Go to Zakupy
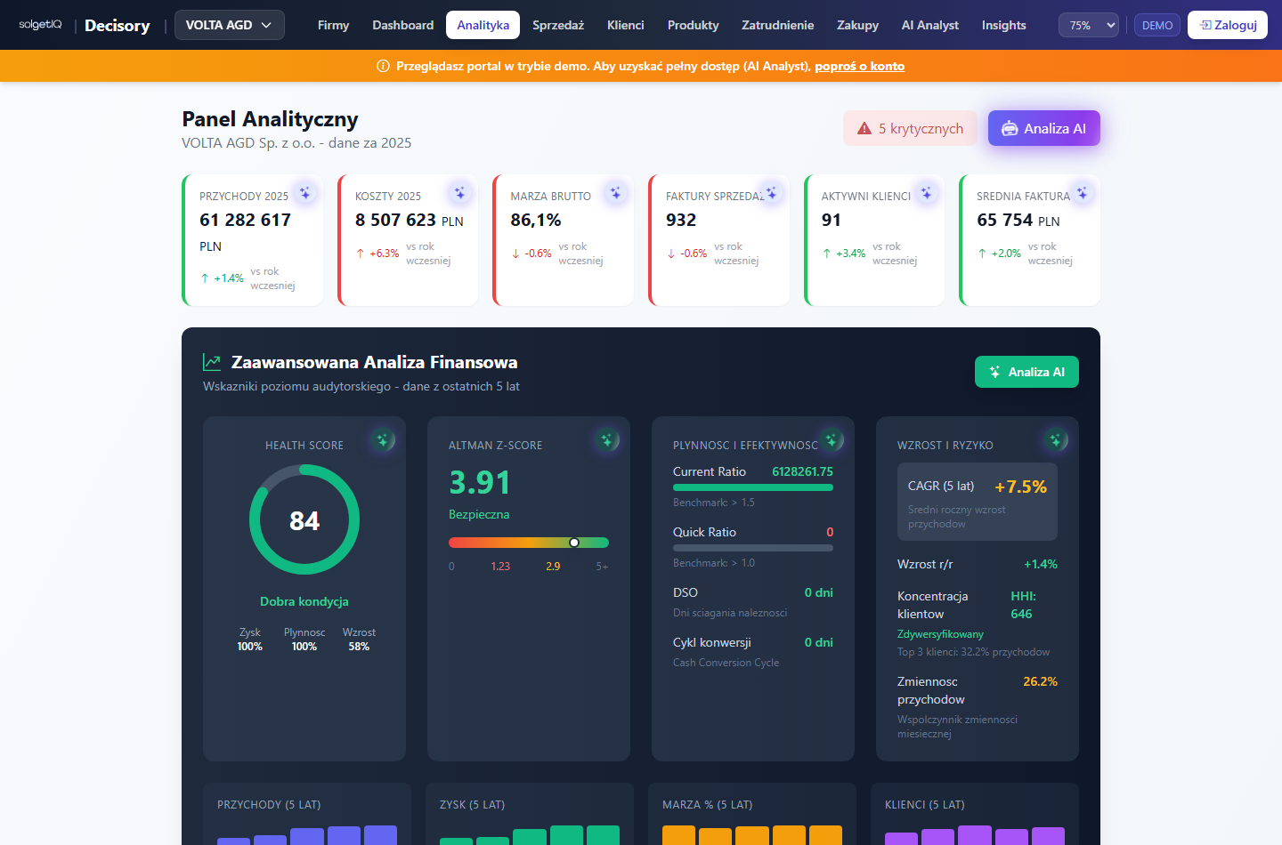The image size is (1282, 845). coord(857,25)
